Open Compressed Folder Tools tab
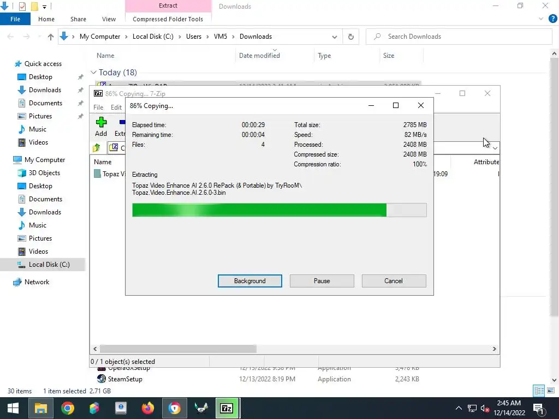Viewport: 559px width, 419px height. pyautogui.click(x=168, y=19)
